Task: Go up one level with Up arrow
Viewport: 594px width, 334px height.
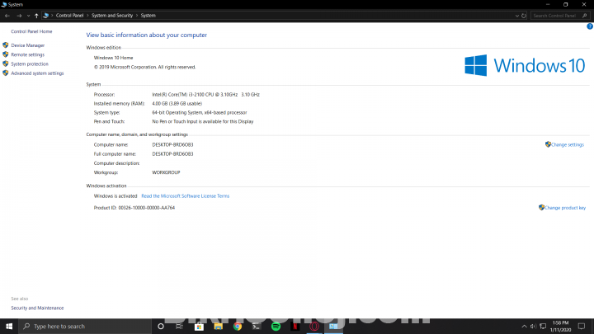Action: [x=36, y=16]
